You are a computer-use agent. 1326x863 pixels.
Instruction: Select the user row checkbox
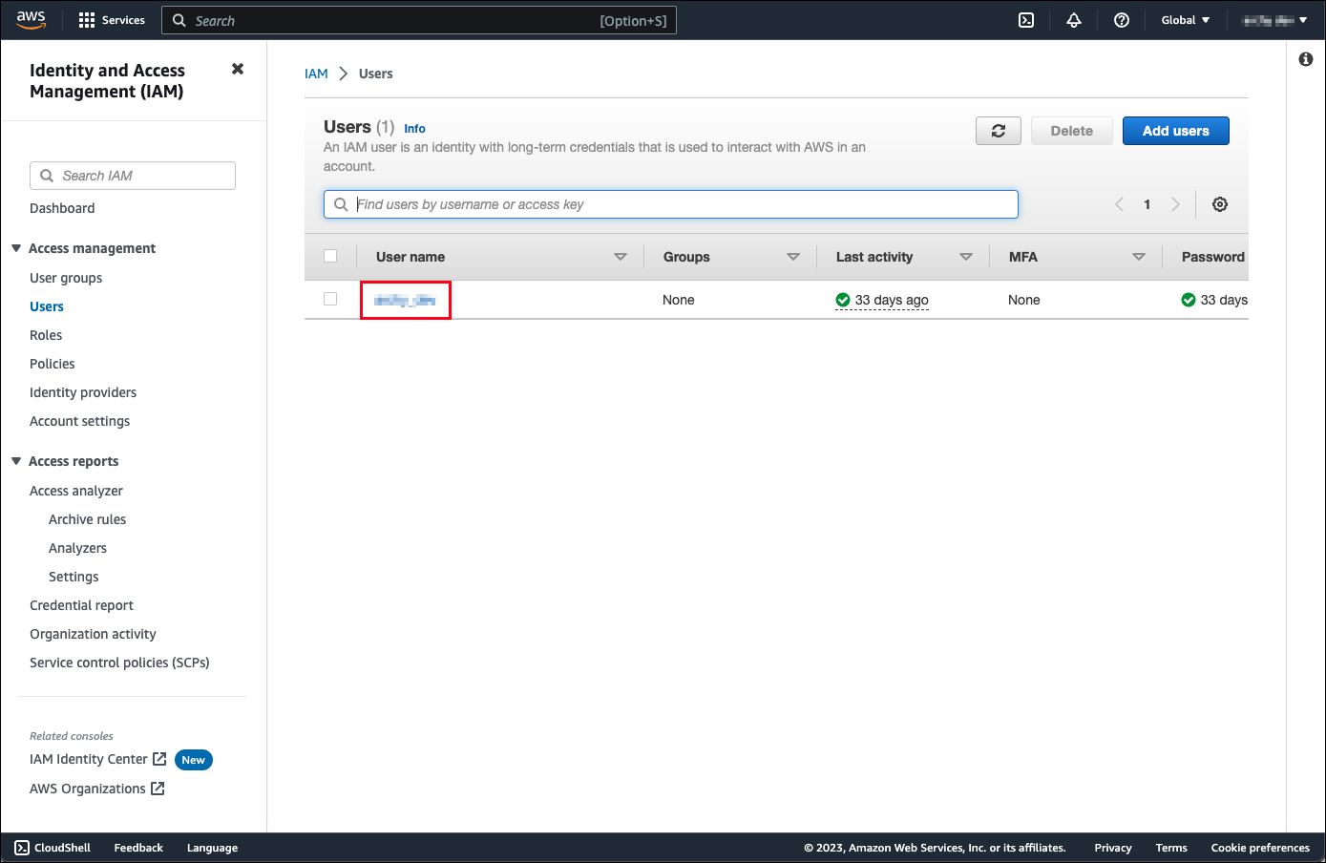click(330, 299)
